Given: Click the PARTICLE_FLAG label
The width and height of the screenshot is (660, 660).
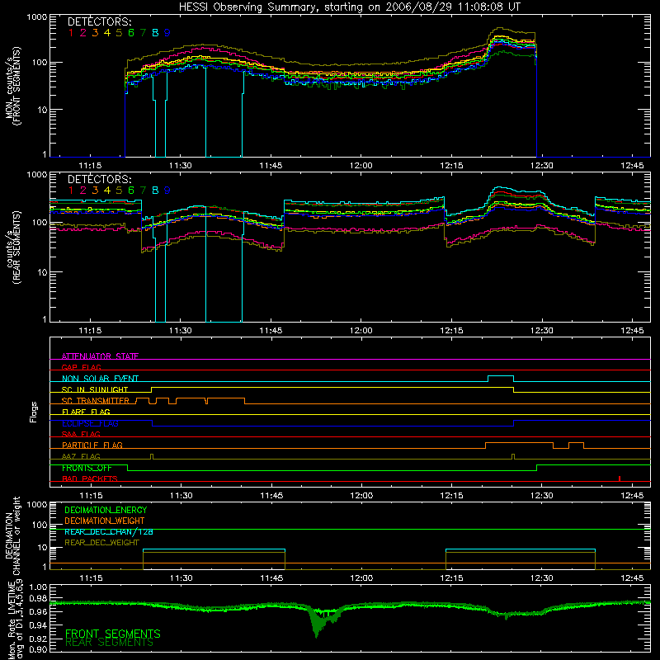Looking at the screenshot, I should tap(92, 445).
